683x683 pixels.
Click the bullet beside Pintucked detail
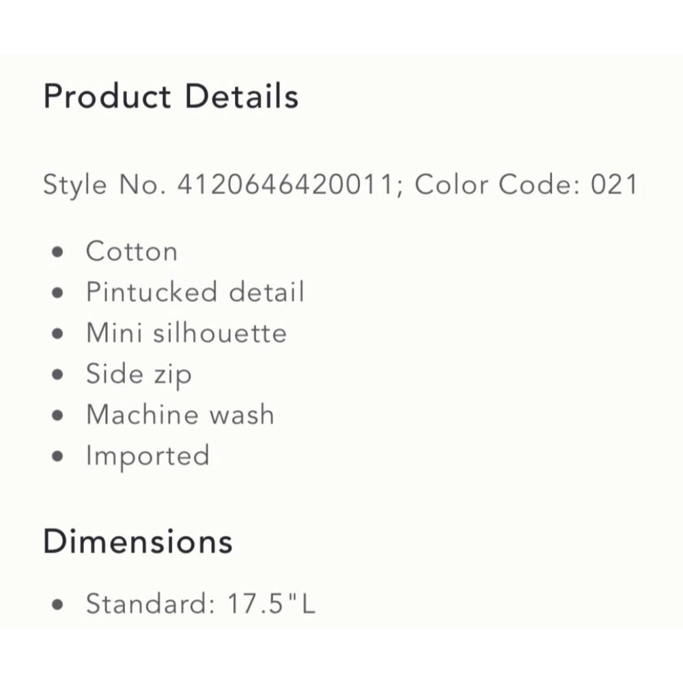(57, 293)
